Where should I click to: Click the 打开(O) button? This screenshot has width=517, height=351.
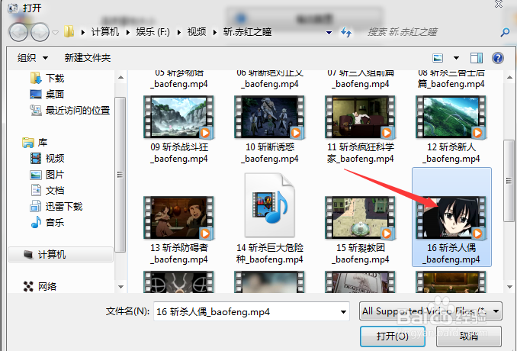(x=393, y=337)
